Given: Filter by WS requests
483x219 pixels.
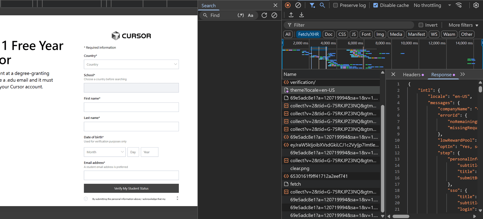Looking at the screenshot, I should [434, 34].
